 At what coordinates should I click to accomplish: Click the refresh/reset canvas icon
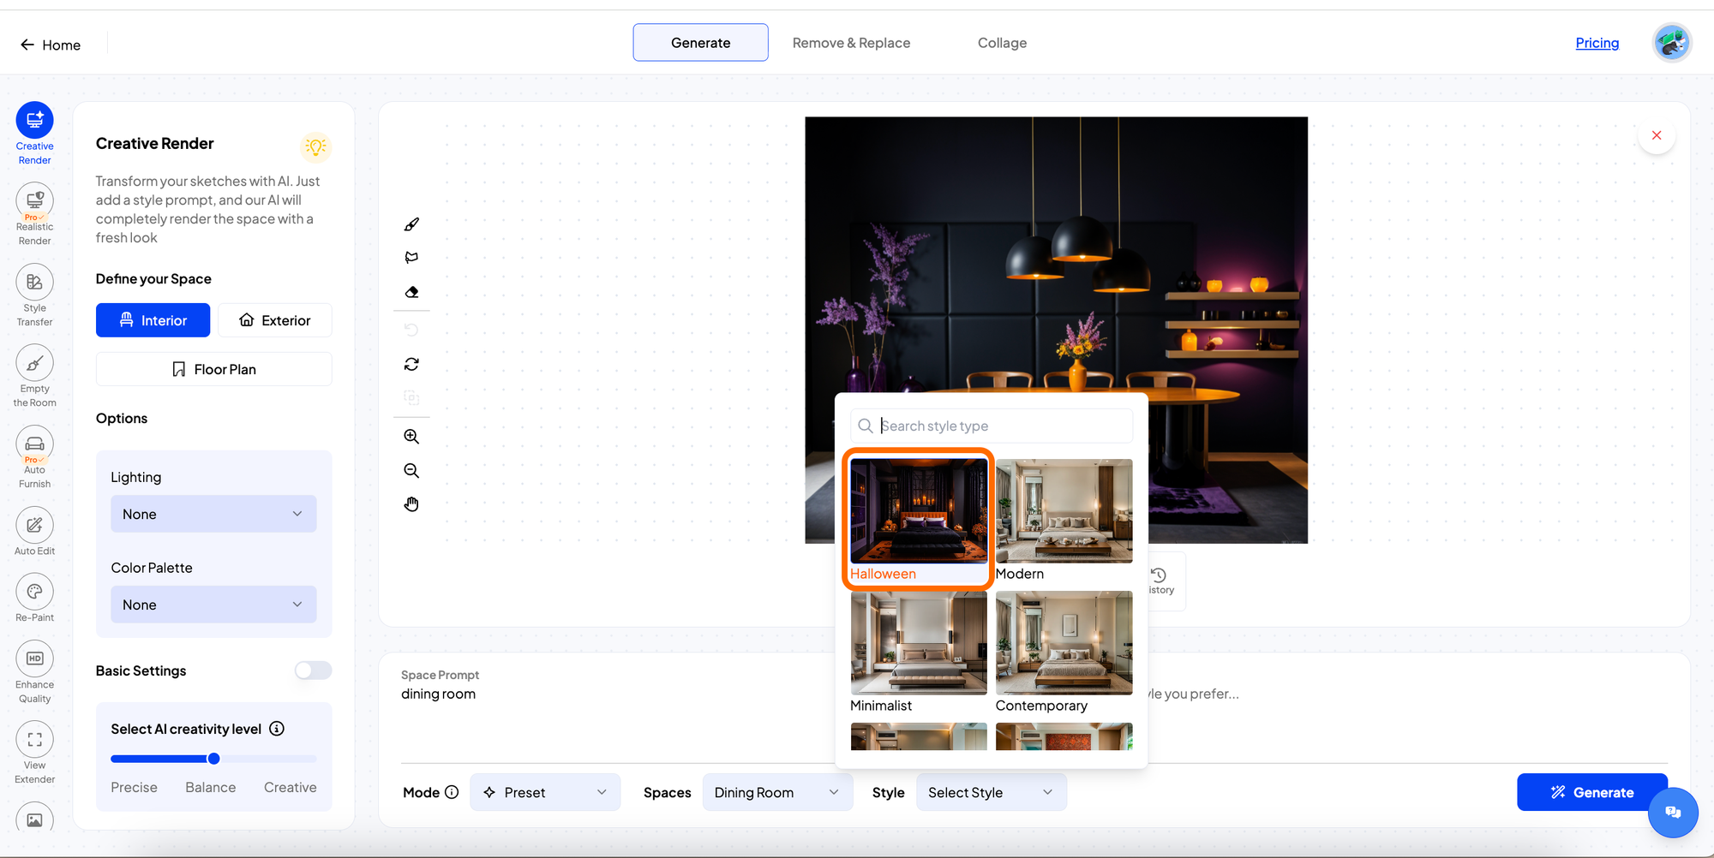click(411, 364)
